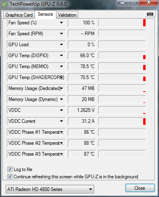Close window using red X button
Screen dimensions: 159x197
[x=148, y=2]
